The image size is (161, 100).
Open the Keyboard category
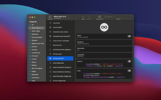click(x=36, y=75)
